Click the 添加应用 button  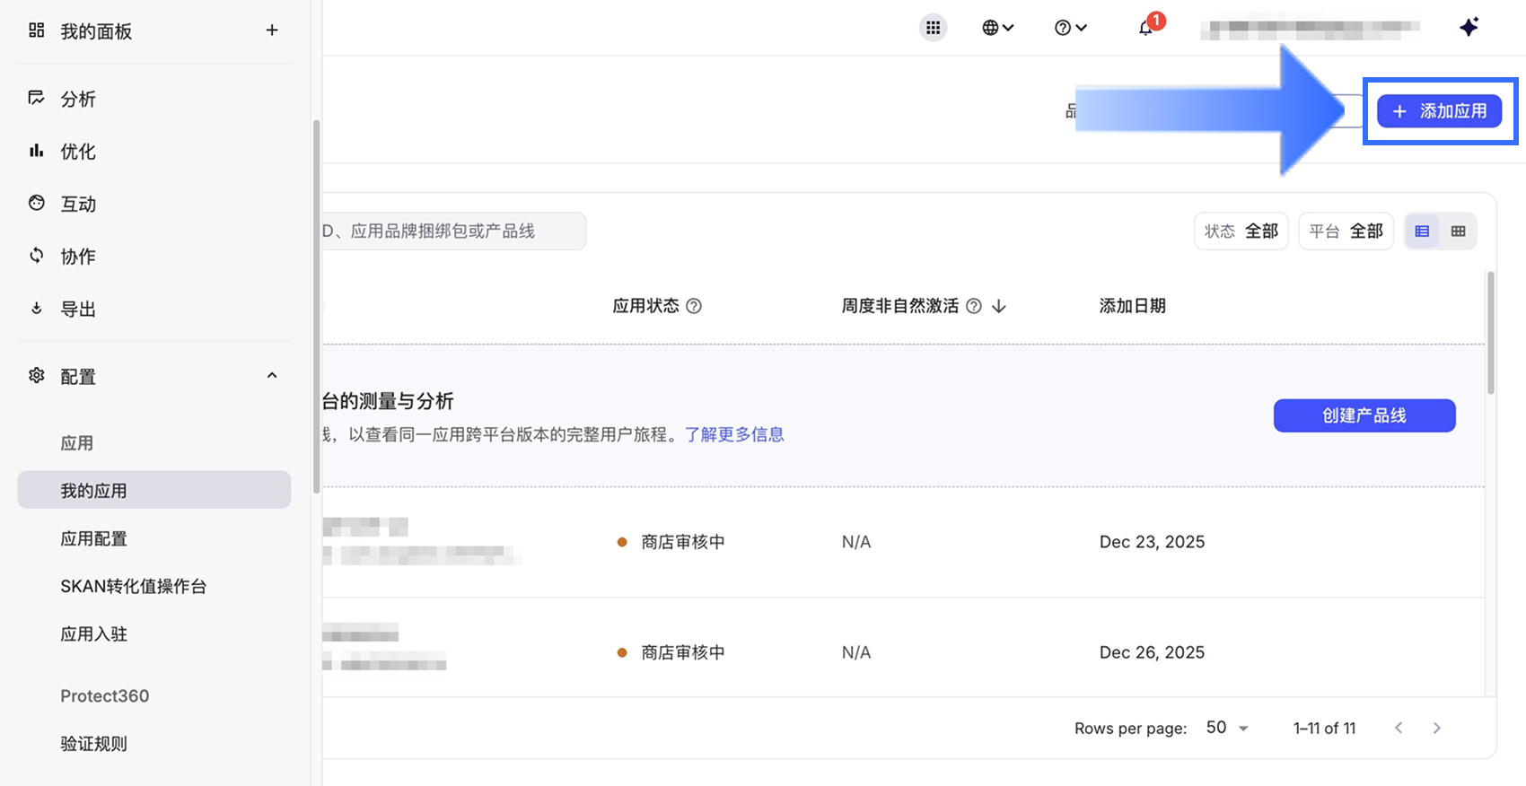pos(1439,111)
